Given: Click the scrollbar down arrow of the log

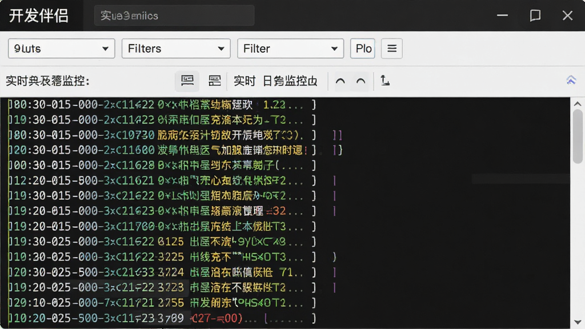Looking at the screenshot, I should 578,322.
